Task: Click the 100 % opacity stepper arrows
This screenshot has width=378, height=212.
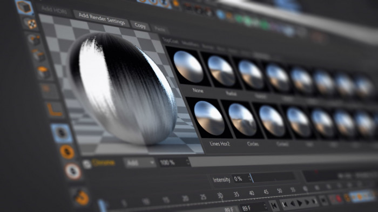Action: pyautogui.click(x=188, y=162)
